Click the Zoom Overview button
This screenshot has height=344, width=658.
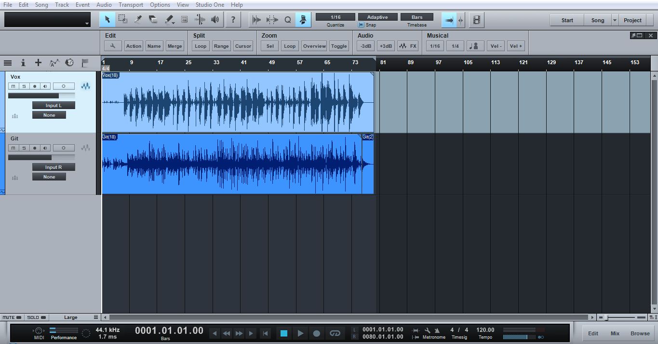coord(314,46)
